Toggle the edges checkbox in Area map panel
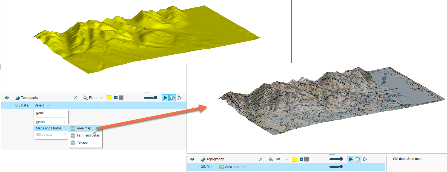This screenshot has height=172, width=447. tap(301, 159)
